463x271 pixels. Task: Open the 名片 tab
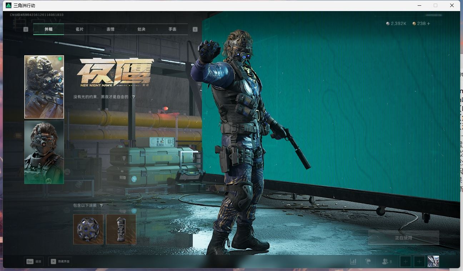(79, 29)
